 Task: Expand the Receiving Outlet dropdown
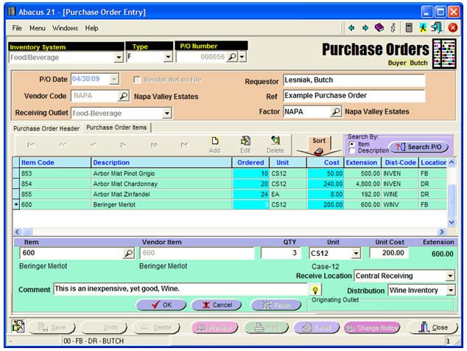point(167,113)
